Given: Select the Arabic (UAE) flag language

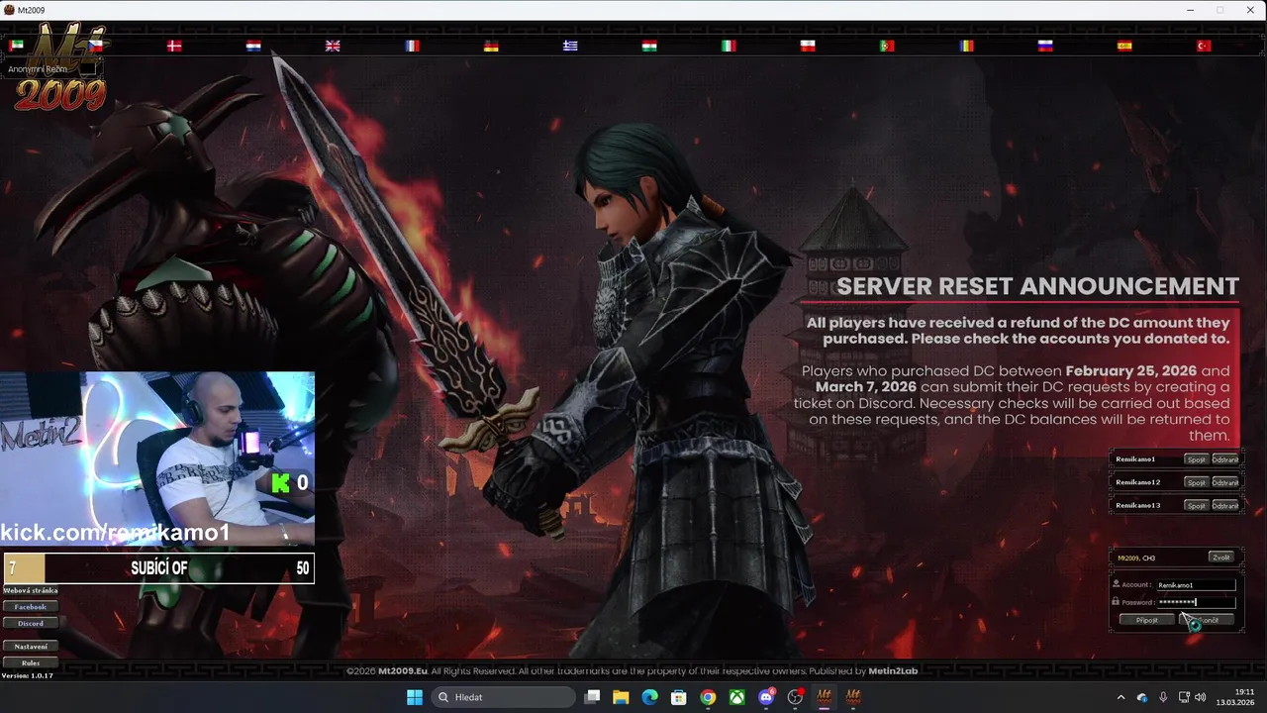Looking at the screenshot, I should pyautogui.click(x=16, y=46).
